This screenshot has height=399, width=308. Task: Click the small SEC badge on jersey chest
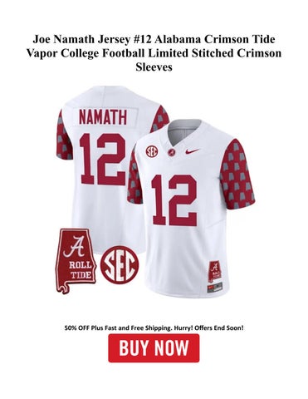point(152,151)
